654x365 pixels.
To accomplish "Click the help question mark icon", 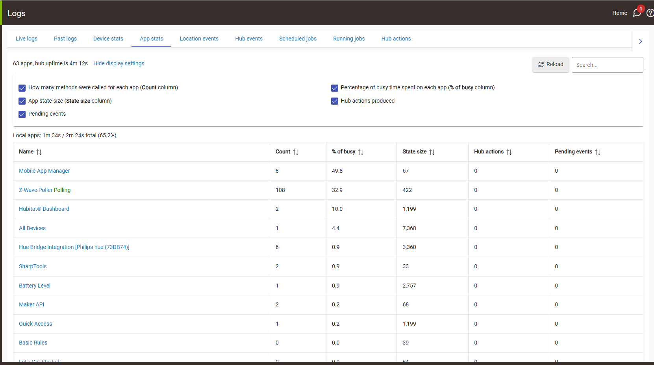I will click(x=650, y=13).
